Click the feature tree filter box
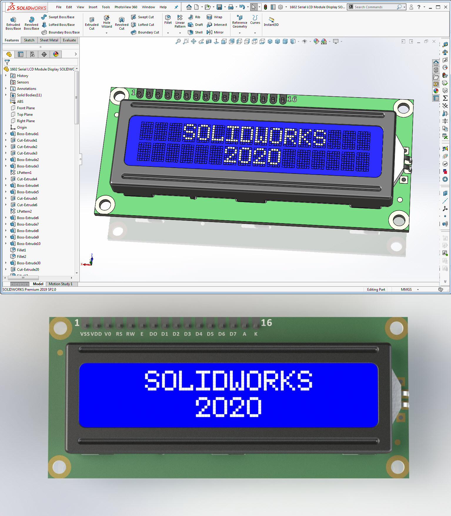The height and width of the screenshot is (516, 451). [41, 62]
